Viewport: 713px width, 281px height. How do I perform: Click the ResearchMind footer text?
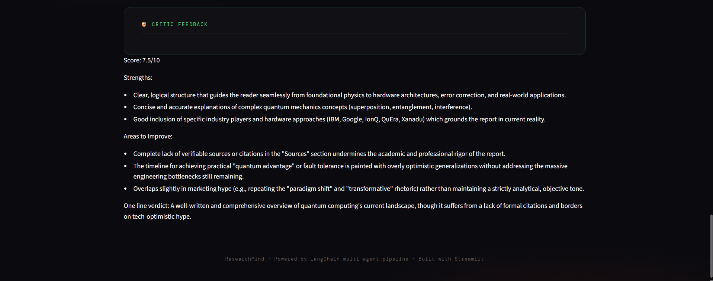pos(245,259)
